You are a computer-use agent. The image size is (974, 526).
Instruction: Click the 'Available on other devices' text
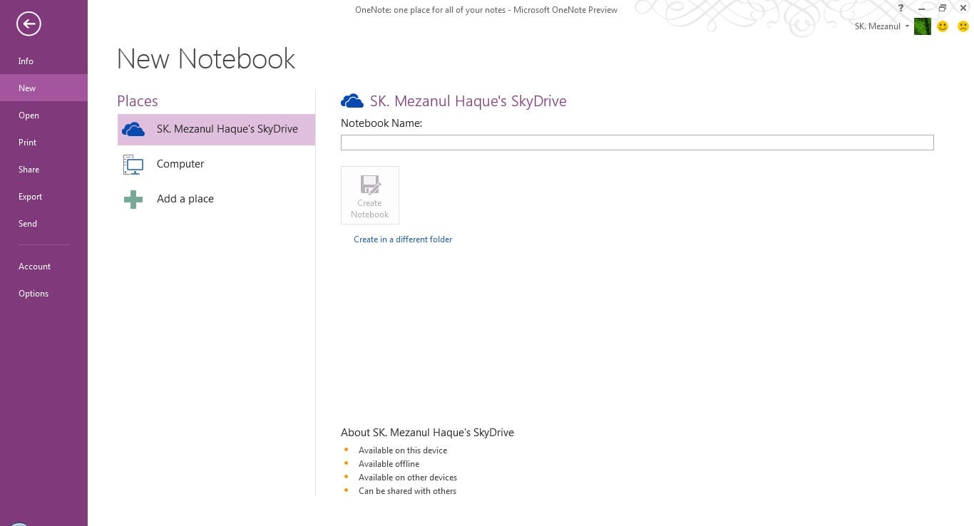coord(408,478)
